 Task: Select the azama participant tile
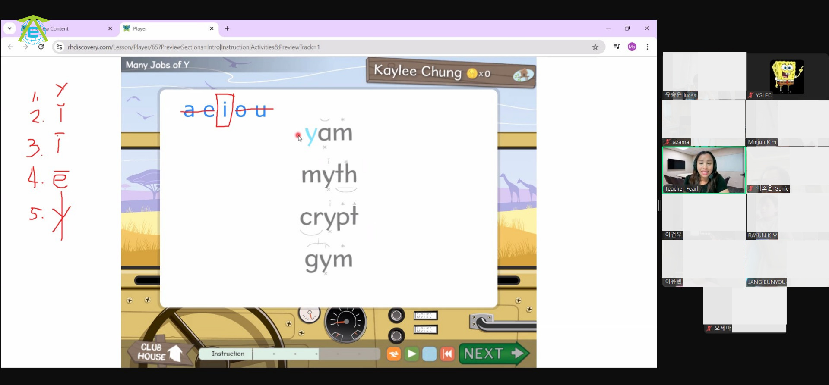point(704,123)
